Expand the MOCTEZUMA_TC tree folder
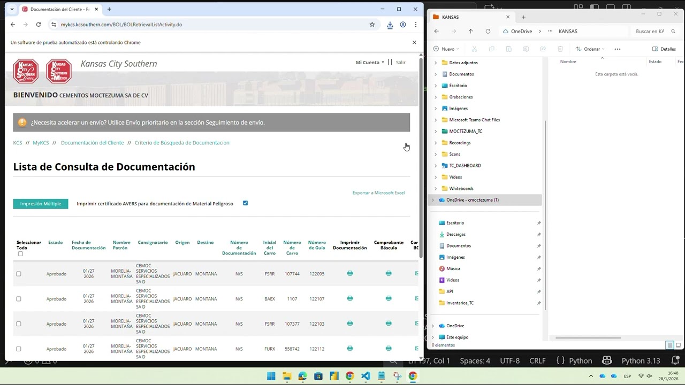Screen dimensions: 685x385 (x=436, y=132)
